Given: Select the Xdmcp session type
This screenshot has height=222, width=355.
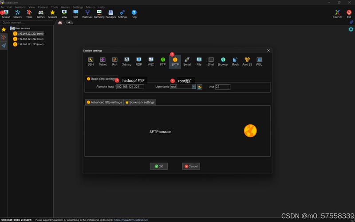Looking at the screenshot, I should pyautogui.click(x=127, y=61).
